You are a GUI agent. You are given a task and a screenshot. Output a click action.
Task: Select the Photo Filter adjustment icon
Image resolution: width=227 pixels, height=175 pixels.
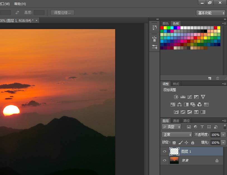pos(192,105)
